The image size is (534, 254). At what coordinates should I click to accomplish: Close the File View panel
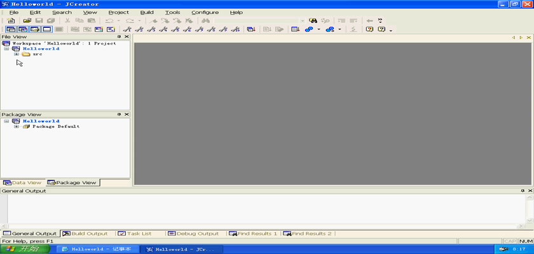pos(127,37)
